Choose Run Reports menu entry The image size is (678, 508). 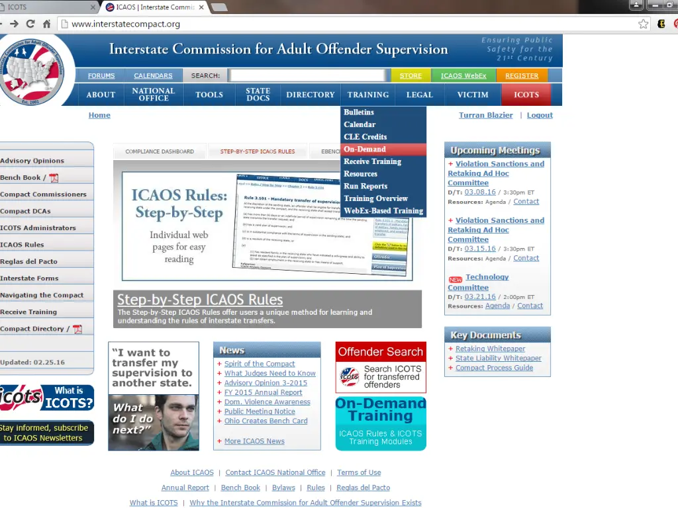coord(383,186)
